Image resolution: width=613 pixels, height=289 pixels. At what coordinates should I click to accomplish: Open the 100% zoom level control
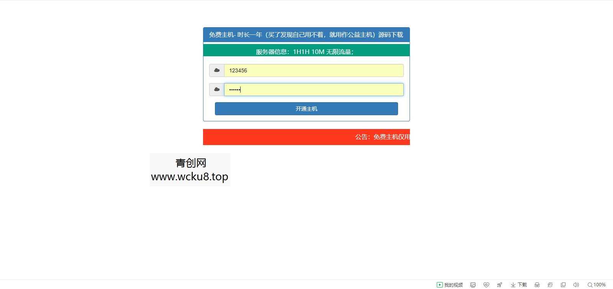tap(597, 285)
